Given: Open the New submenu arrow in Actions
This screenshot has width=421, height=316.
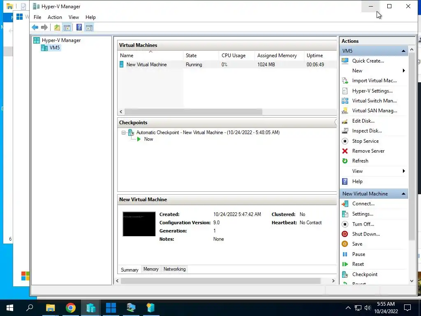Looking at the screenshot, I should 404,71.
